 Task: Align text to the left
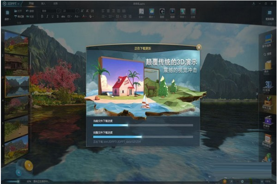coord(103,11)
